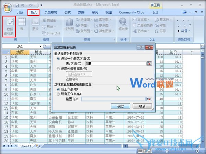Click the PivotTable (数据透视表) ribbon button

click(9, 27)
